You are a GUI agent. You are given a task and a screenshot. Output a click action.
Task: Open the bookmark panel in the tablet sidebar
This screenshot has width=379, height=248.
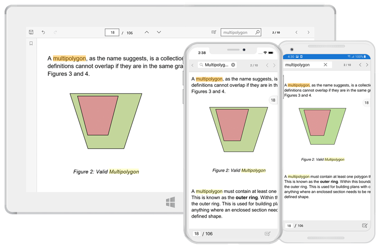(x=31, y=44)
